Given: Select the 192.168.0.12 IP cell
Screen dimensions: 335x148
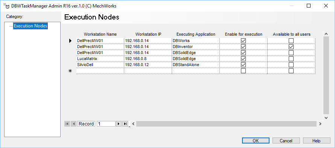Looking at the screenshot, I should (x=148, y=65).
